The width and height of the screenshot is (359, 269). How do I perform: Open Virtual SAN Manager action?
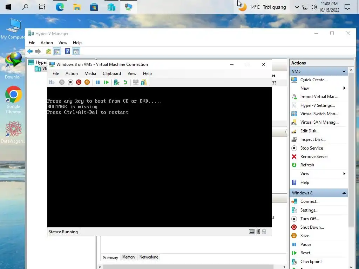coord(319,122)
